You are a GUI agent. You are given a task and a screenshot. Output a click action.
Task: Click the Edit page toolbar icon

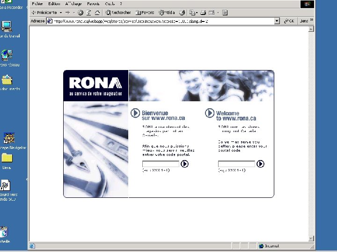coord(212,13)
